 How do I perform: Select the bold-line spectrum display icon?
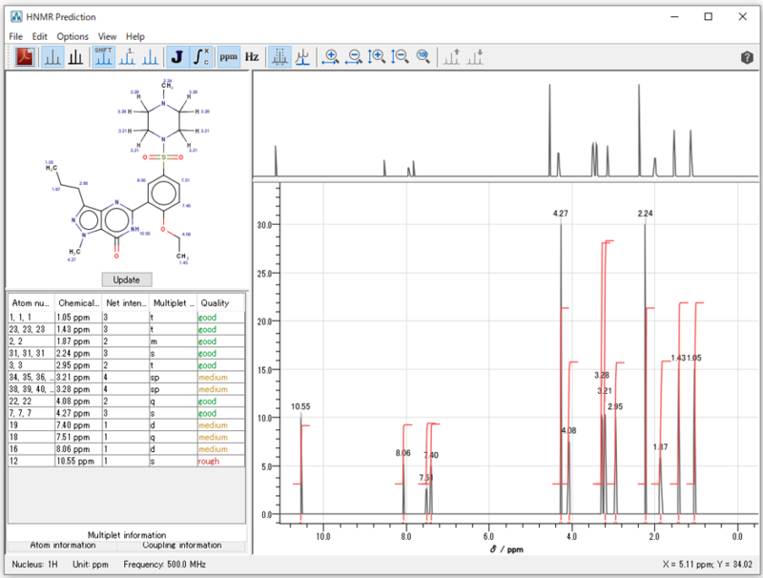tap(75, 57)
